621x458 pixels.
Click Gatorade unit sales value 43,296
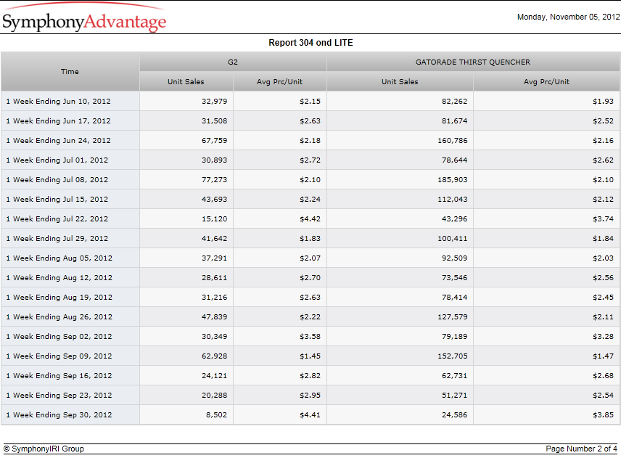click(x=455, y=219)
